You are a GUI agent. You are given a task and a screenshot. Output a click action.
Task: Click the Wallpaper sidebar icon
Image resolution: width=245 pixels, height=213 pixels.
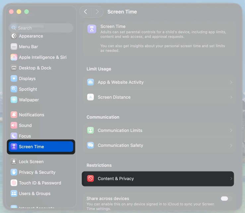click(x=14, y=100)
